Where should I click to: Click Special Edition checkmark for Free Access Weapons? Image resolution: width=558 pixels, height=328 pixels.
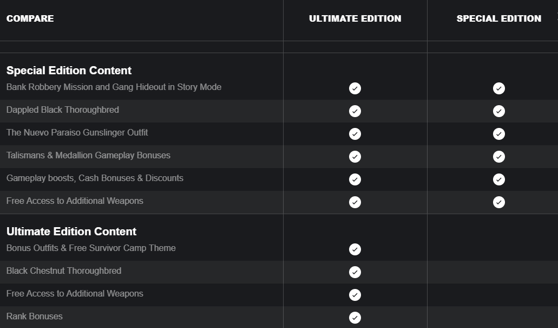click(499, 203)
